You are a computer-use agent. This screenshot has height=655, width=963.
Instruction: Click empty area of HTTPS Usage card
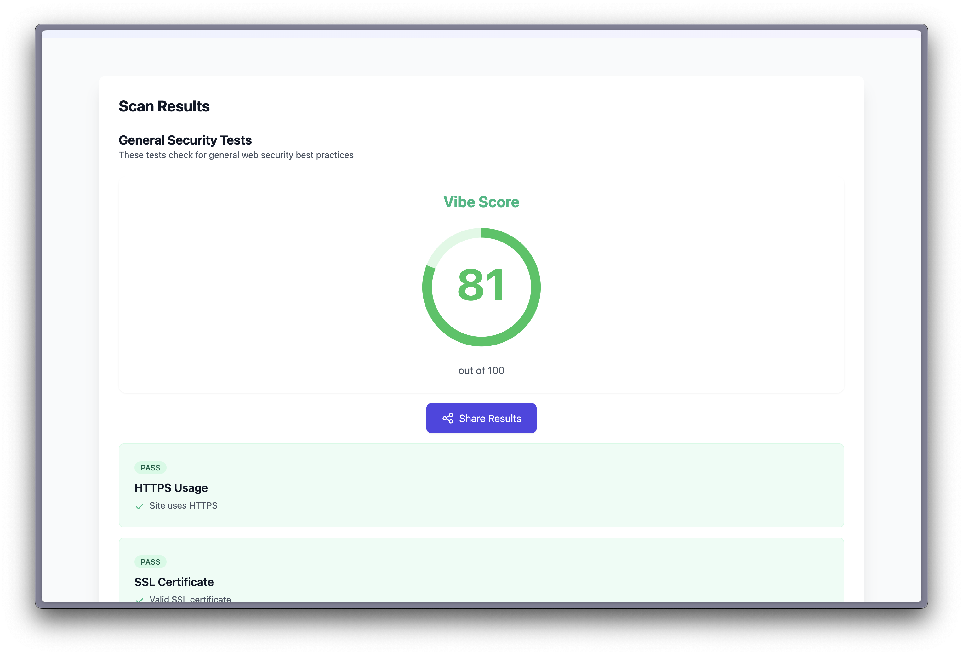(539, 485)
